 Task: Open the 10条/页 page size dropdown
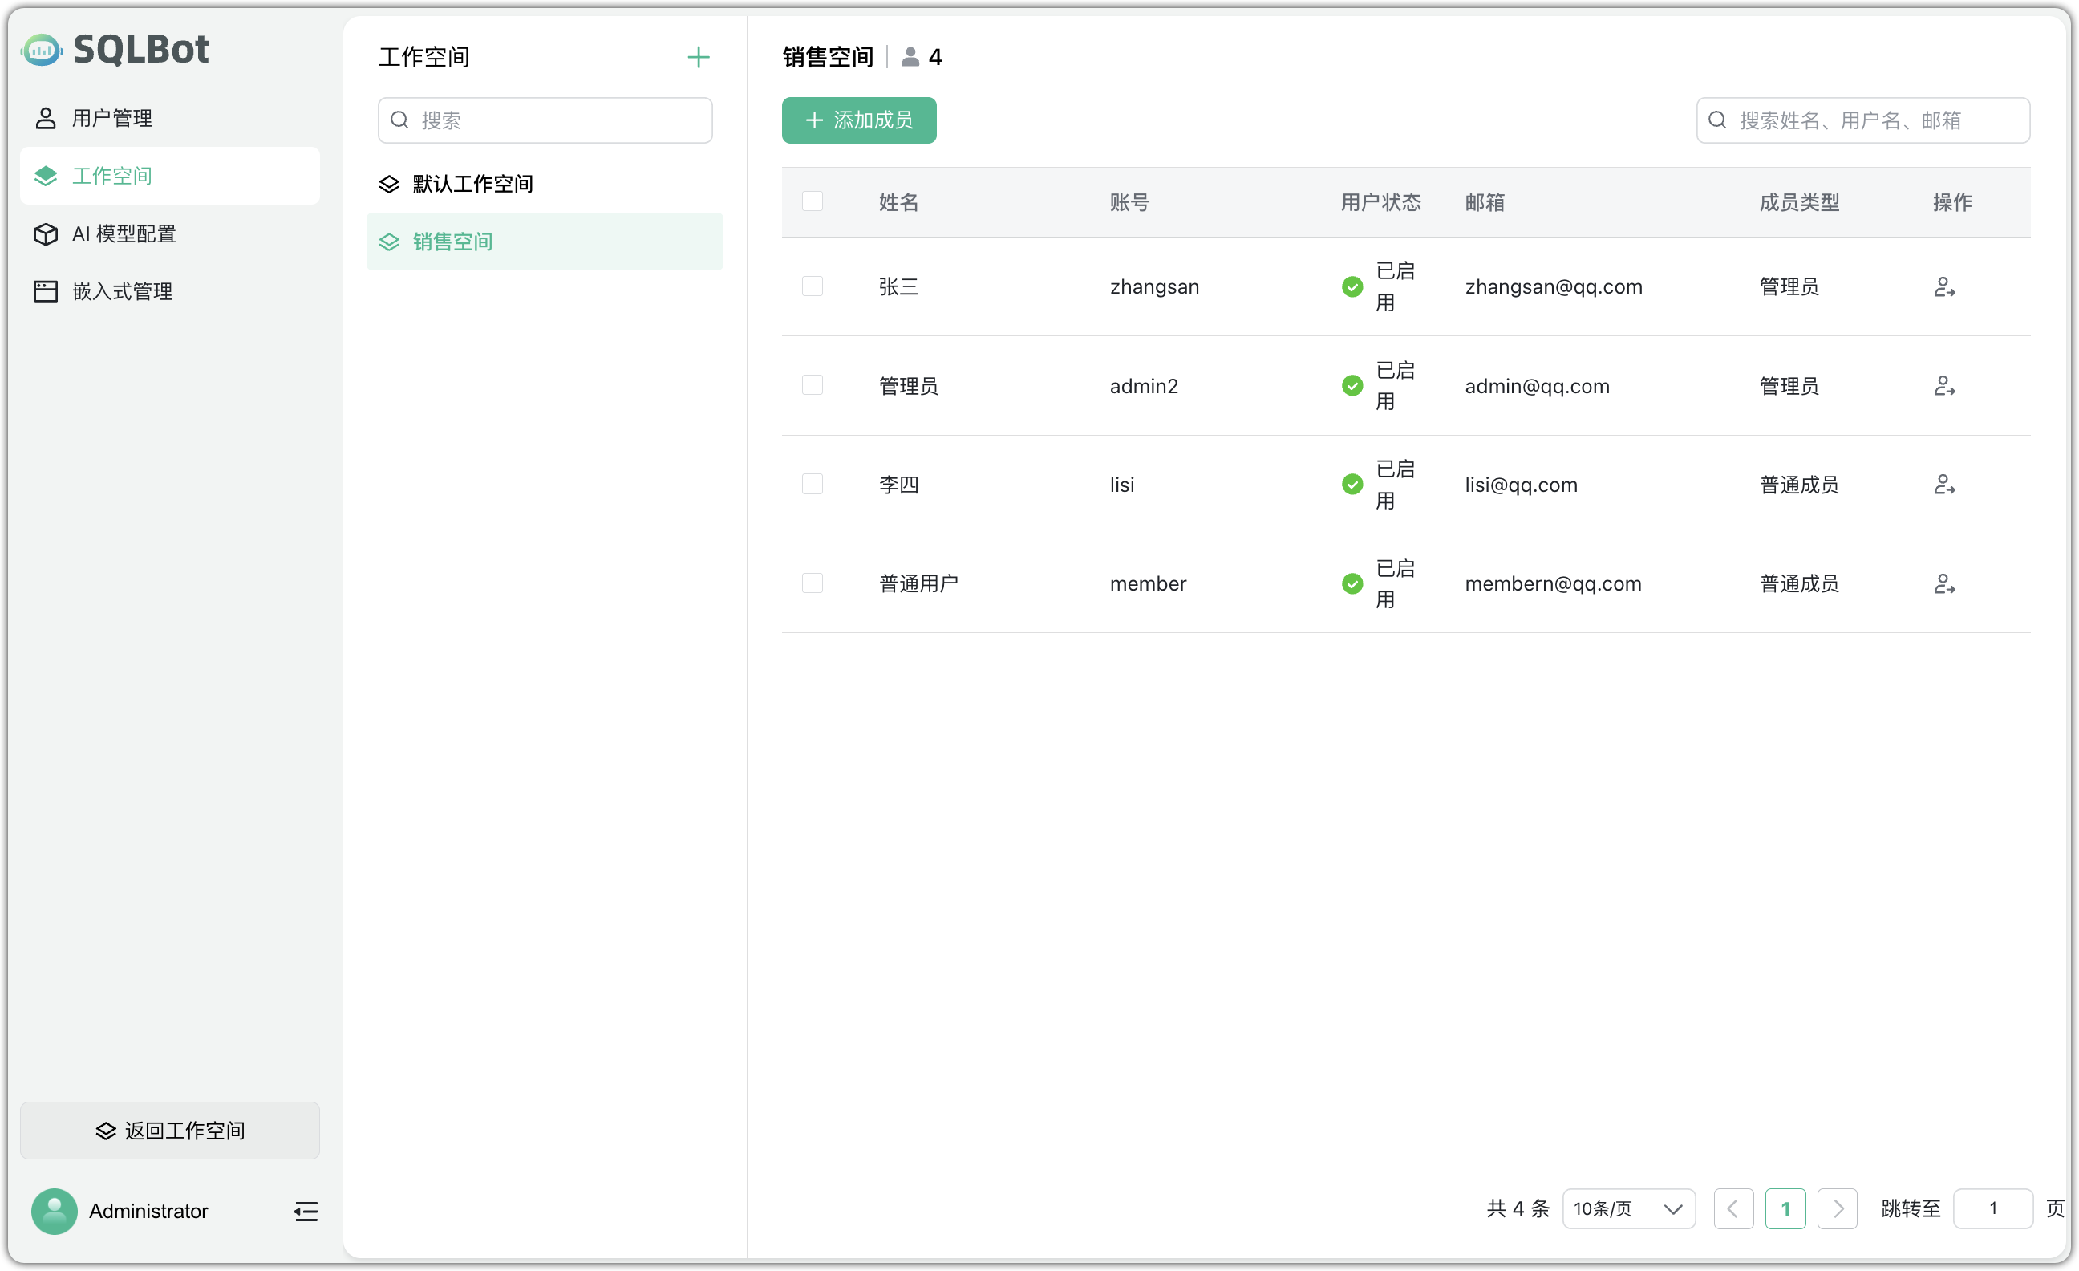click(1628, 1208)
